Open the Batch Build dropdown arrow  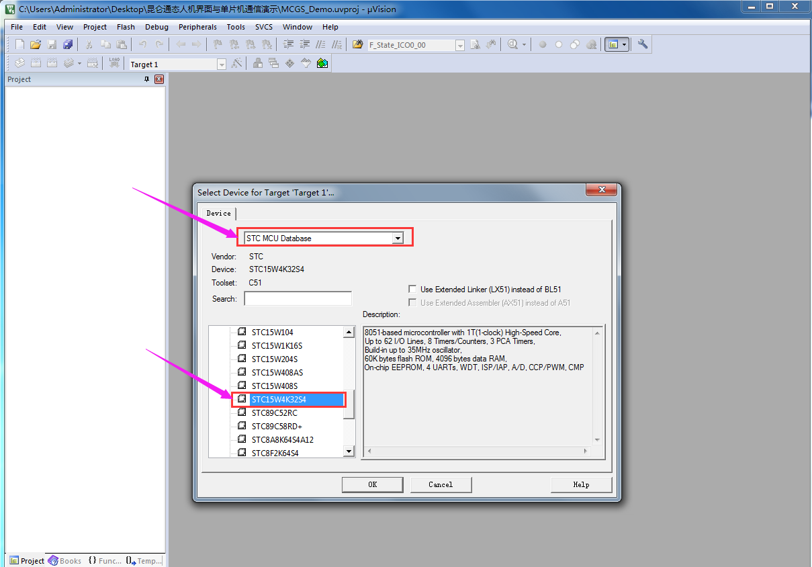pos(79,63)
